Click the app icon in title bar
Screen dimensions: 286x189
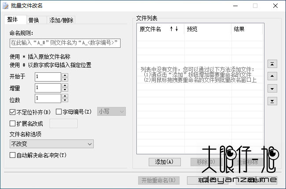pyautogui.click(x=5, y=6)
